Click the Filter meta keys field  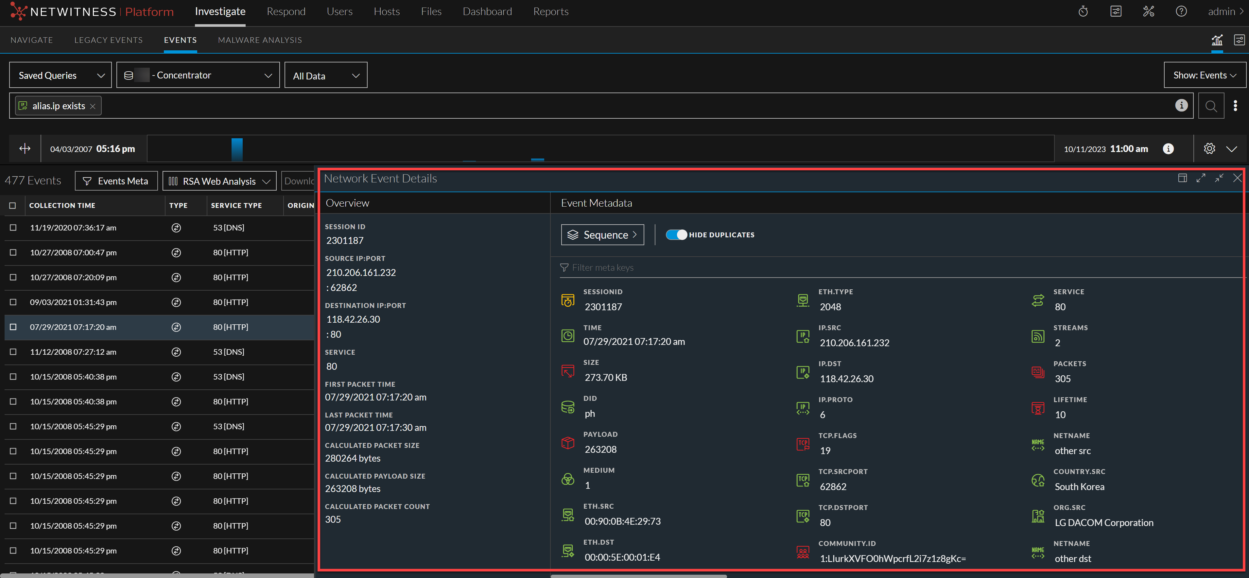tap(602, 268)
